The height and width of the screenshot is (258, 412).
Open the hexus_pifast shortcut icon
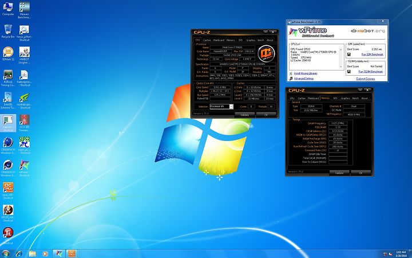point(24,33)
